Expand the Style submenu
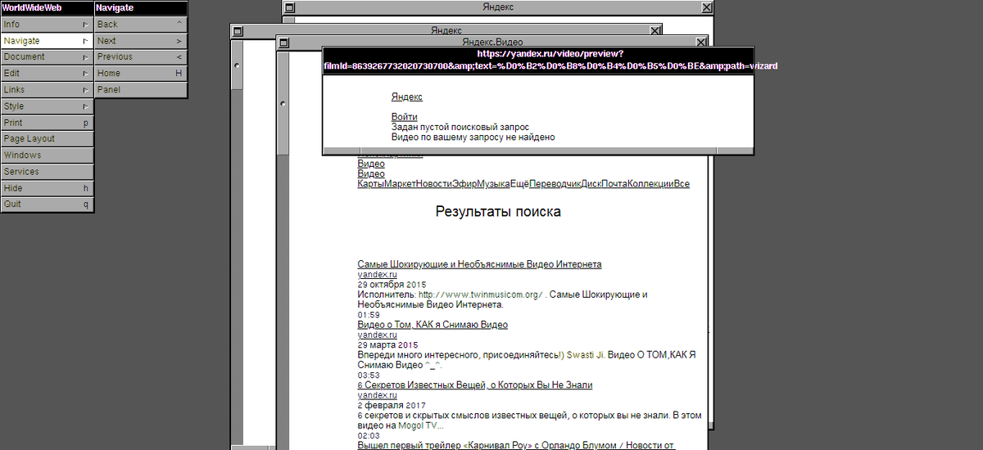 tap(48, 106)
